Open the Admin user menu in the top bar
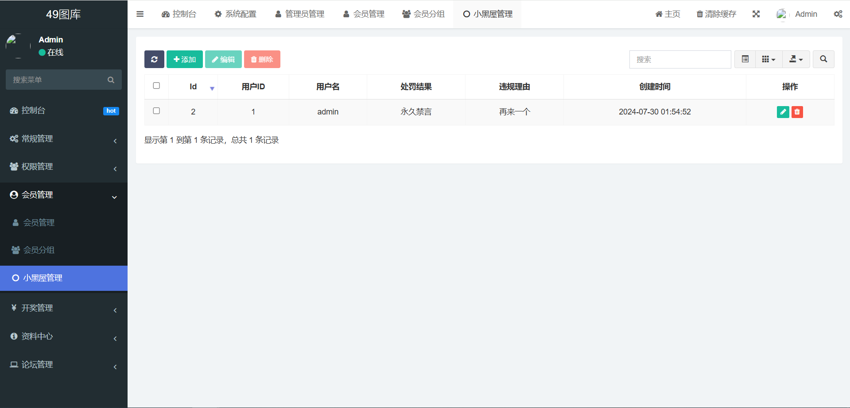The height and width of the screenshot is (408, 850). pos(797,14)
